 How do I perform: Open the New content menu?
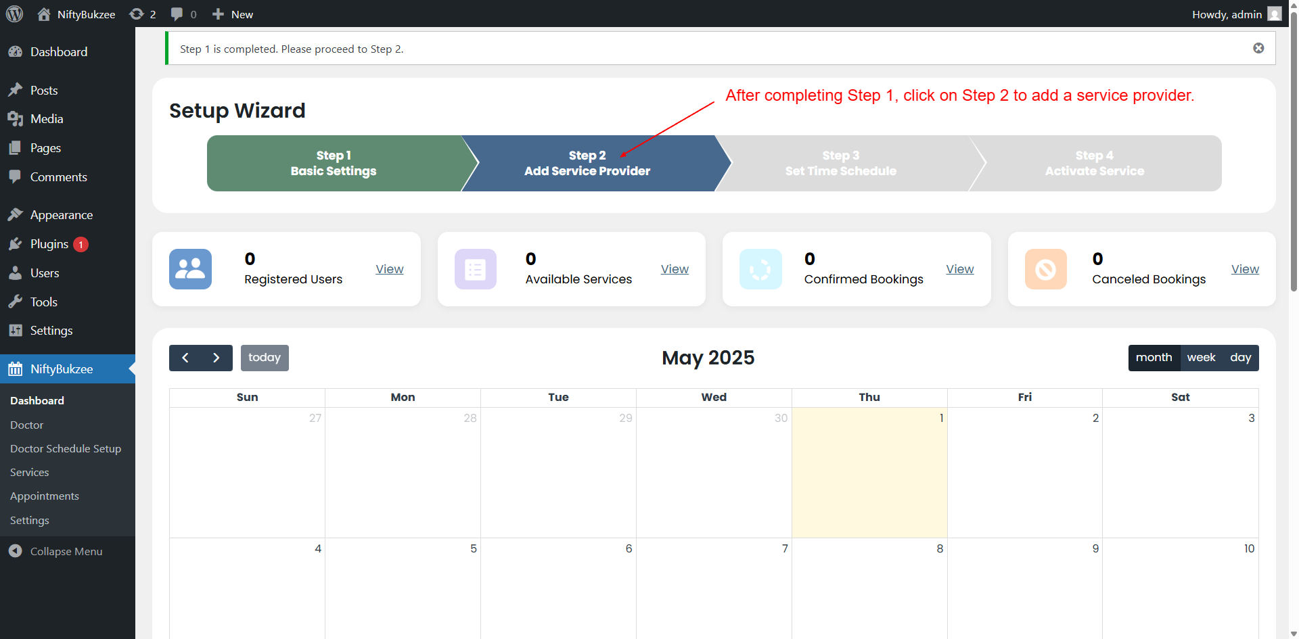[233, 14]
